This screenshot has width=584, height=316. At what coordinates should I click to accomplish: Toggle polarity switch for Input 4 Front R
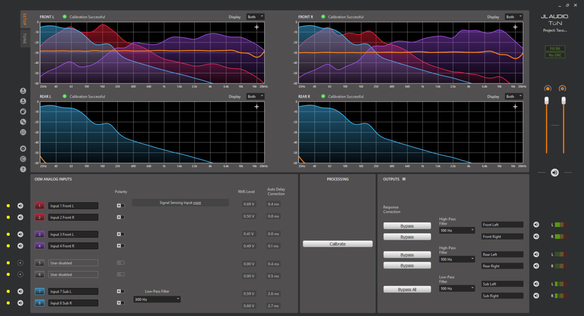pyautogui.click(x=121, y=246)
